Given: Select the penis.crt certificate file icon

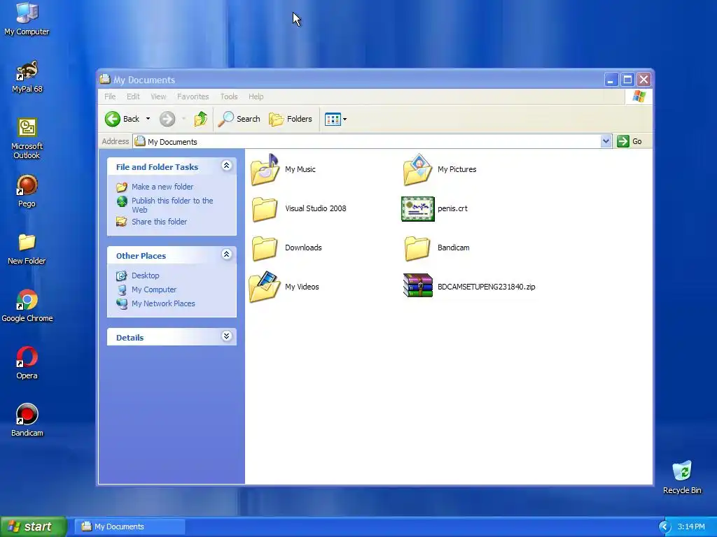Looking at the screenshot, I should 417,208.
